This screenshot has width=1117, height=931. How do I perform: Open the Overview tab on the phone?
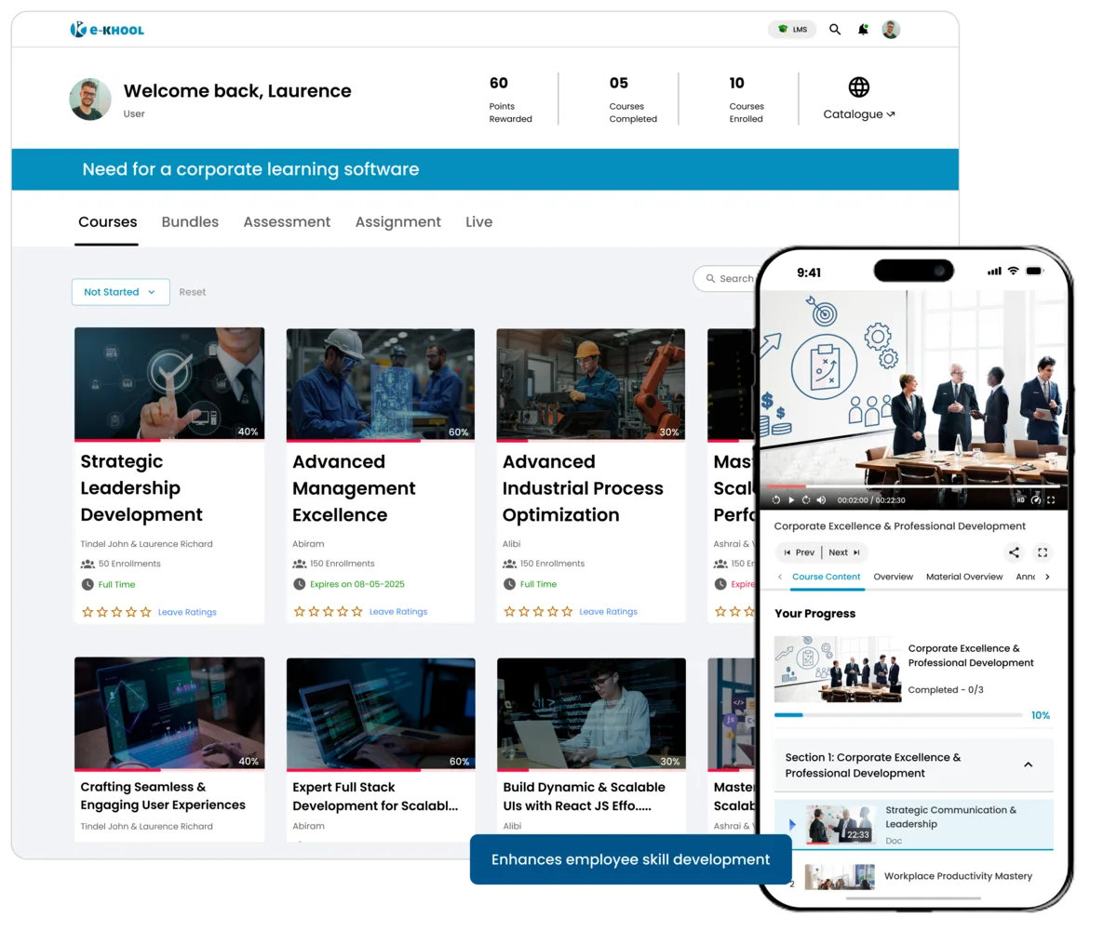(x=894, y=577)
